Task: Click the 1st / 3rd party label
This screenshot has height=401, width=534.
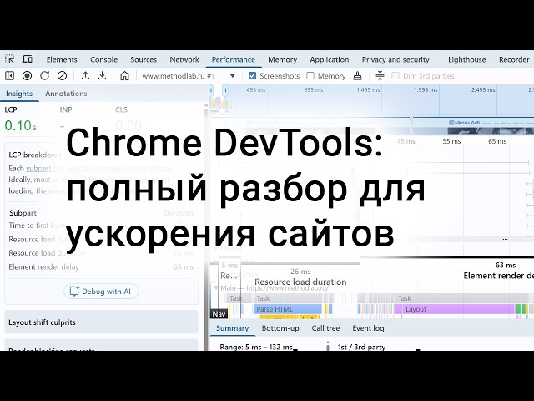Action: pos(361,347)
